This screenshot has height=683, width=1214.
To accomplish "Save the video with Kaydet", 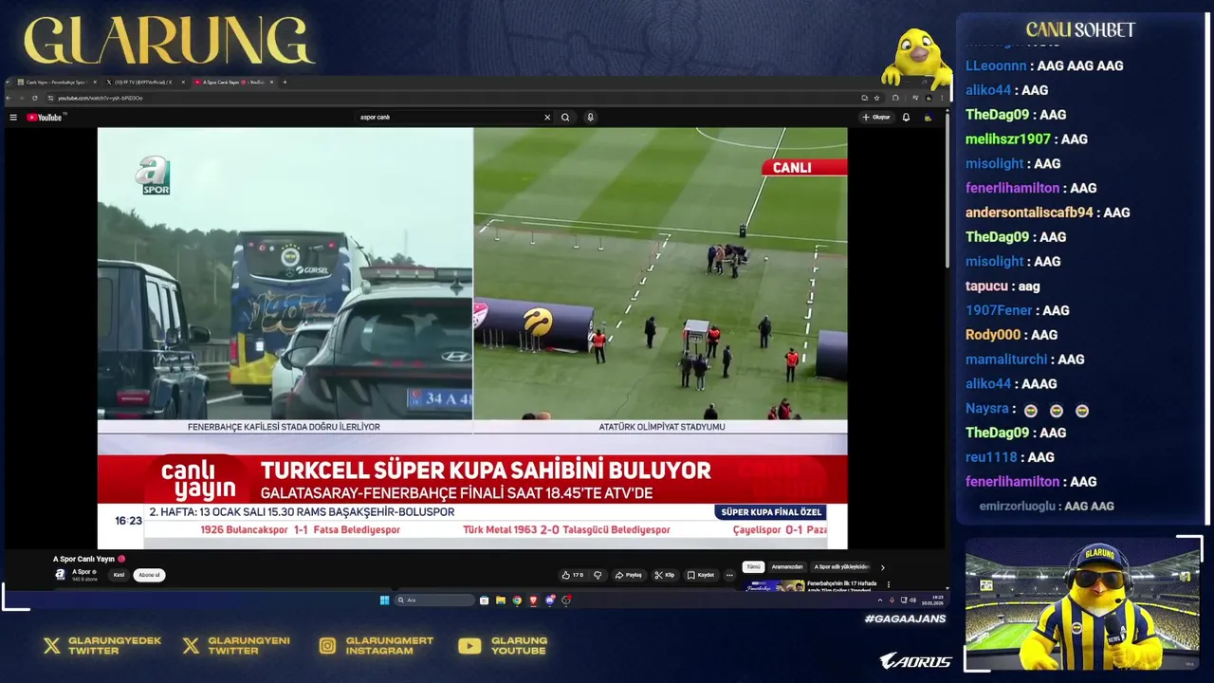I will pyautogui.click(x=702, y=575).
